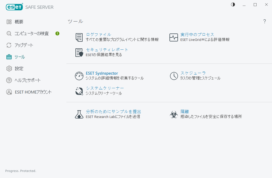
Task: Open the help question mark
Action: click(x=265, y=22)
